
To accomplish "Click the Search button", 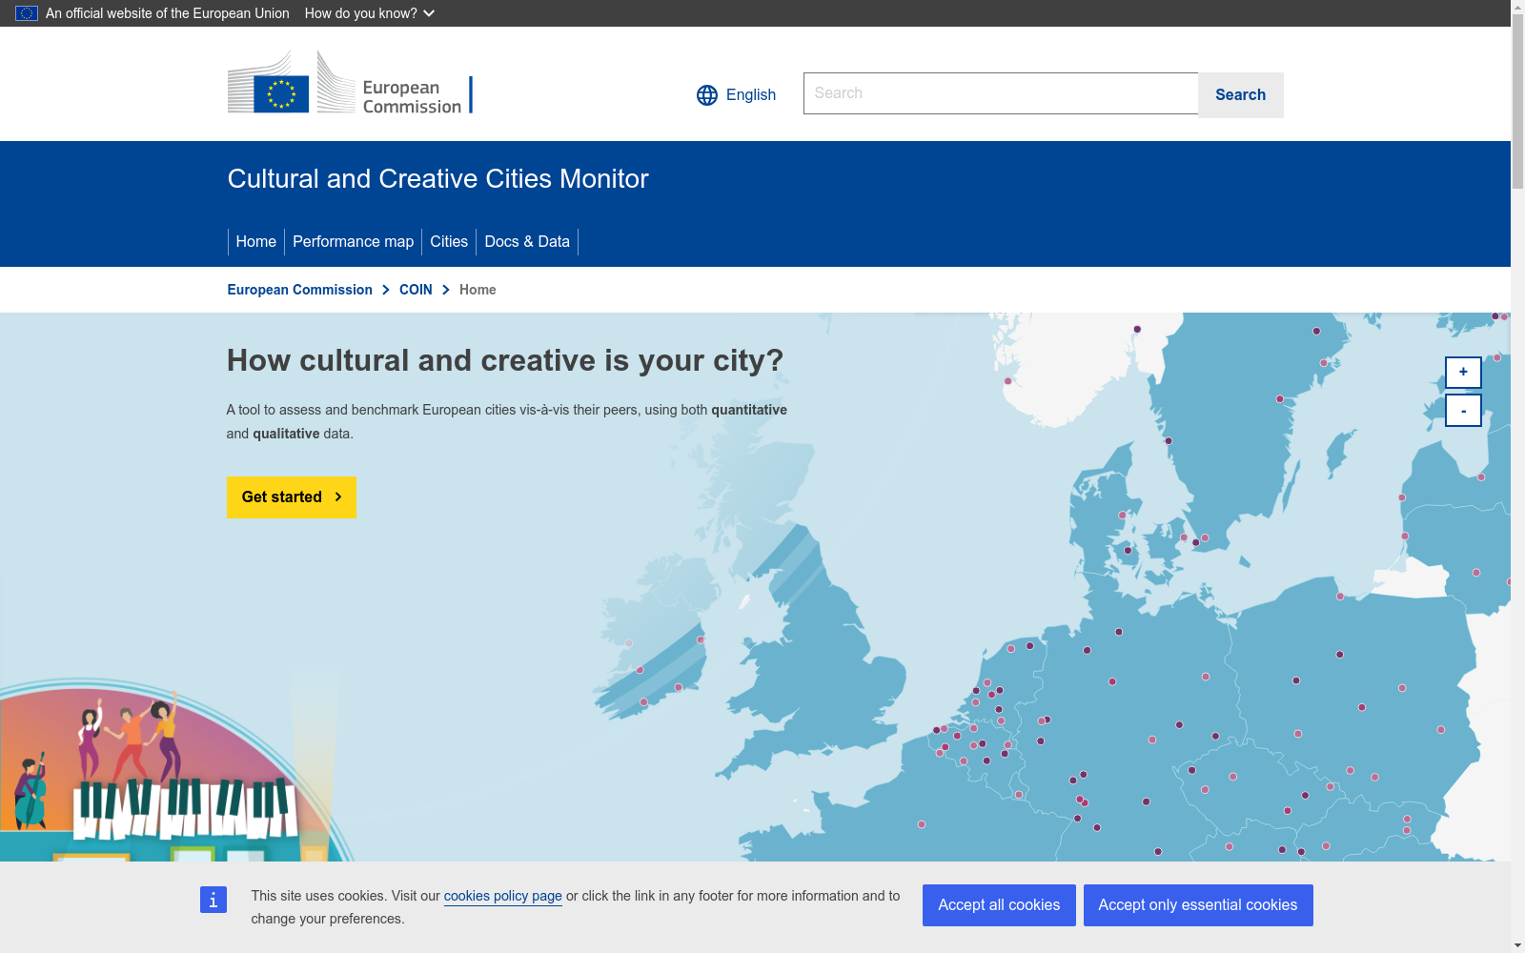I will click(1241, 95).
